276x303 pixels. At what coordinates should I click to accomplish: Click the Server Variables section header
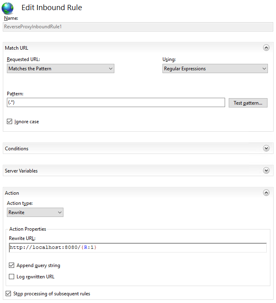[x=21, y=170]
